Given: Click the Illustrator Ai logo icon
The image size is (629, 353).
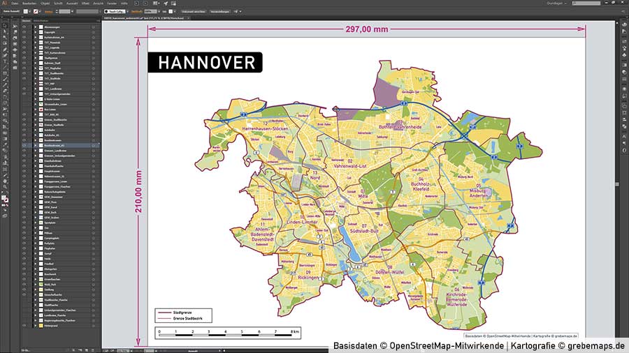Looking at the screenshot, I should (x=4, y=3).
